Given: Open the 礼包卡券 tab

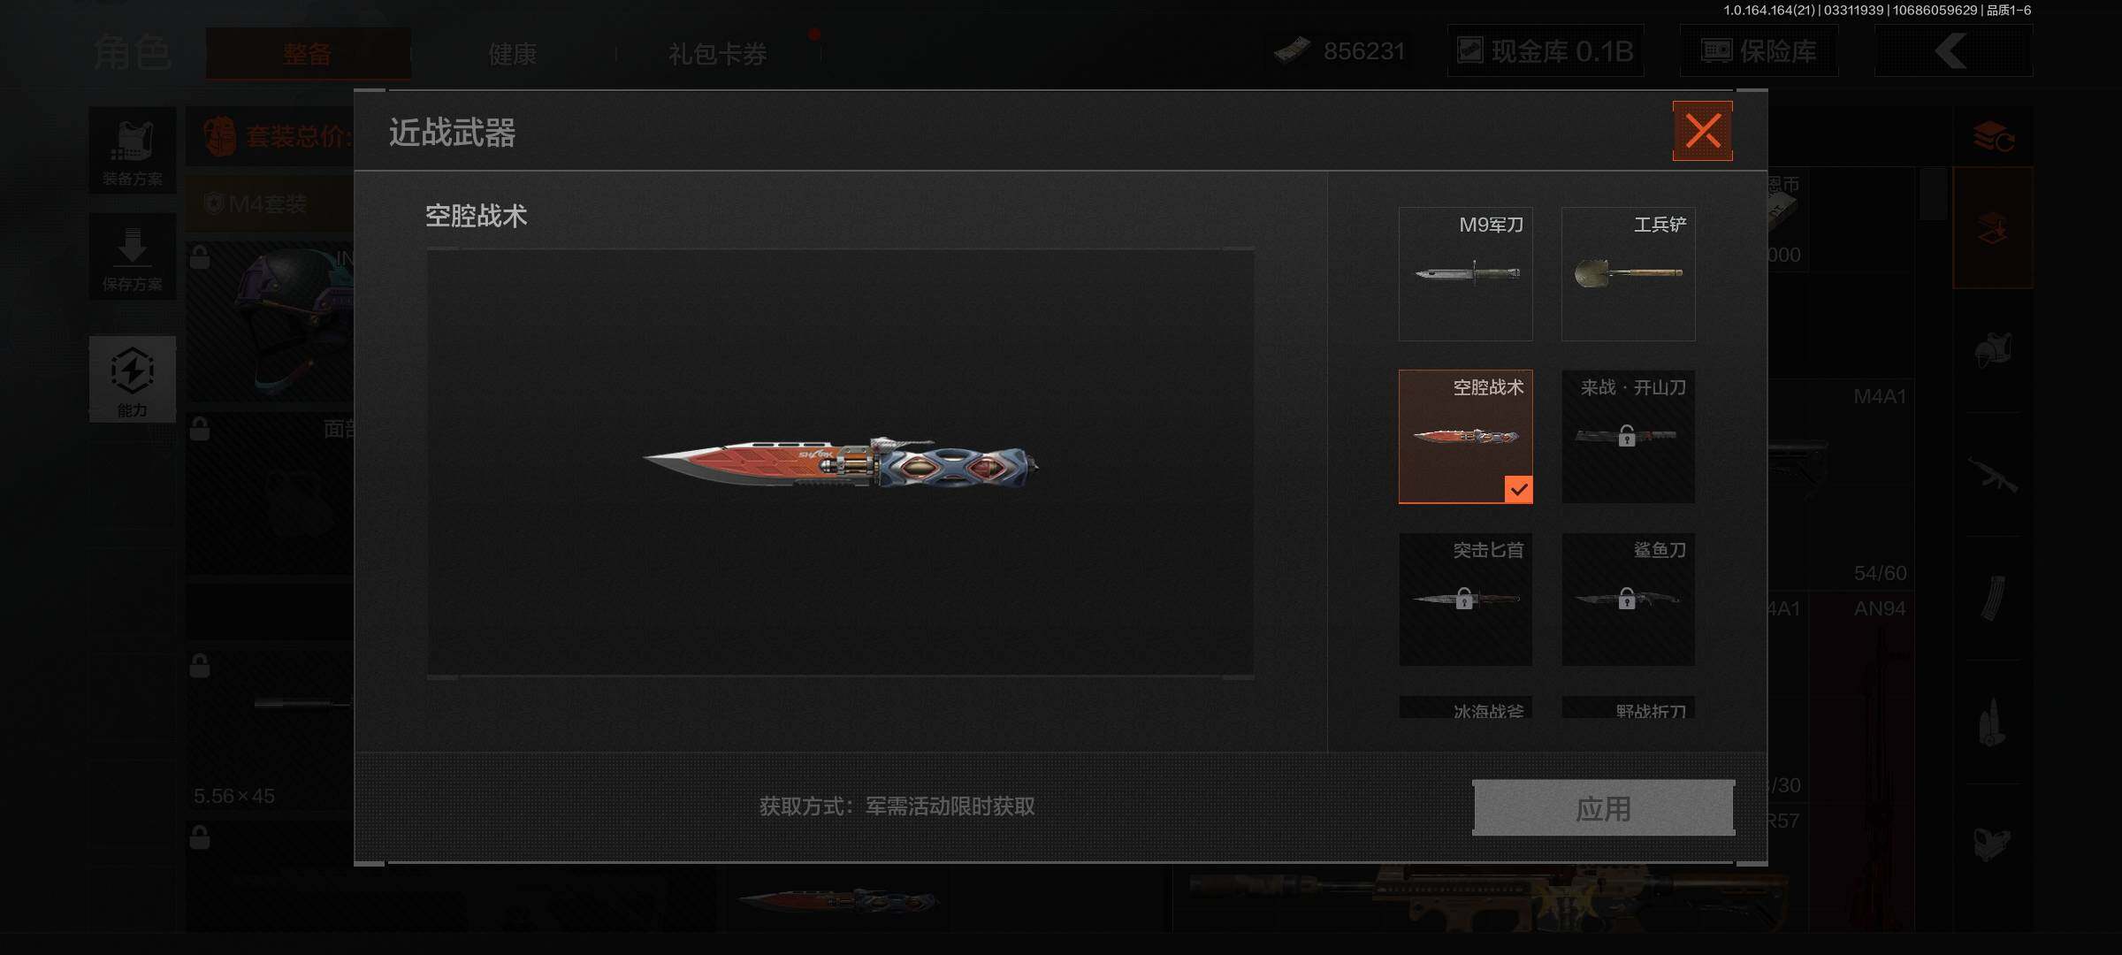Looking at the screenshot, I should [x=718, y=54].
